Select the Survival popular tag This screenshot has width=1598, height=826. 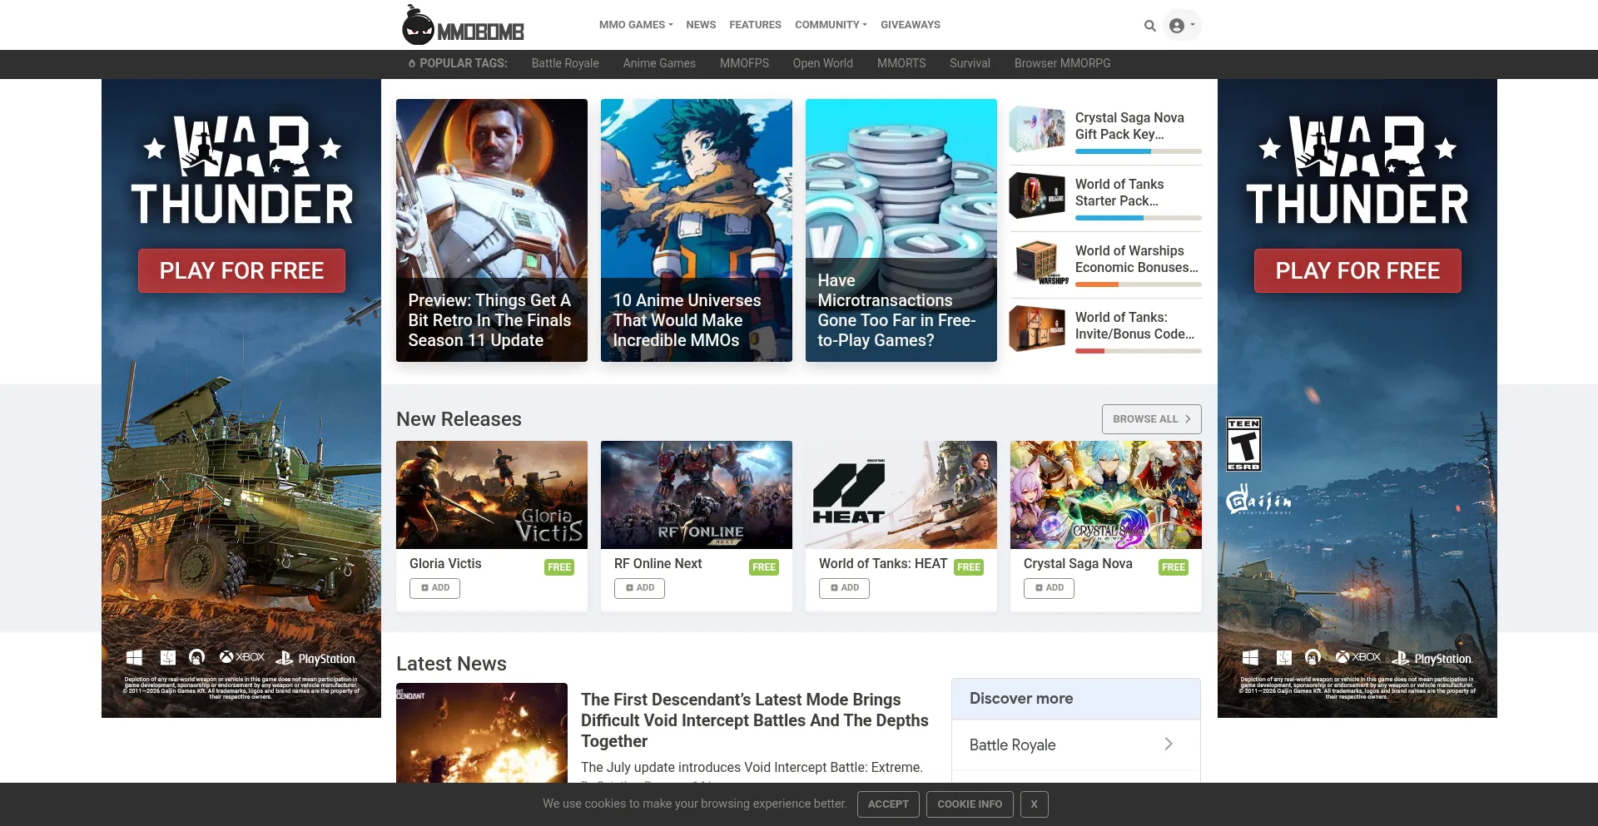(970, 63)
